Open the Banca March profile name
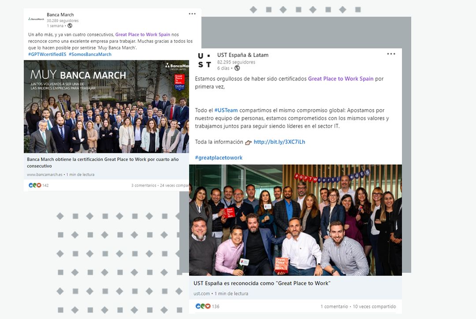Screen dimensions: 476x319 pyautogui.click(x=60, y=15)
